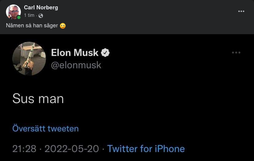Click the Carl Norberg name link
The width and height of the screenshot is (254, 161).
click(x=41, y=7)
